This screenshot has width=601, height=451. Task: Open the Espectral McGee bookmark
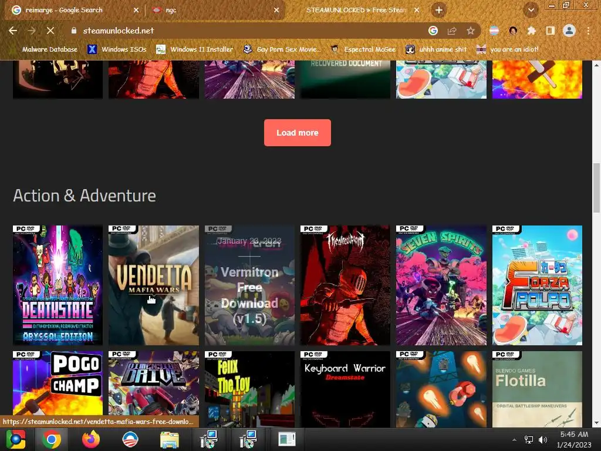363,49
